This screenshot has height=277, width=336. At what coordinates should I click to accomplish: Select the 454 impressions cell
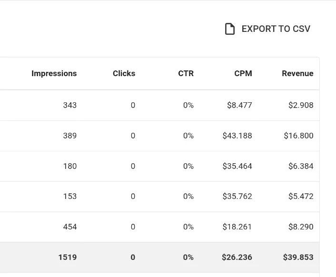(70, 227)
